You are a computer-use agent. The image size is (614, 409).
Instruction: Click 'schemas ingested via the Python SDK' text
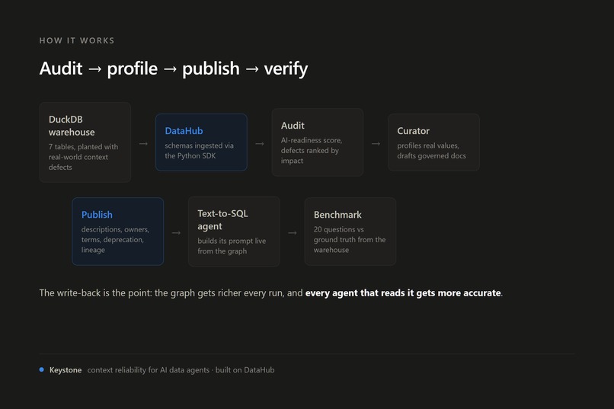tap(199, 151)
